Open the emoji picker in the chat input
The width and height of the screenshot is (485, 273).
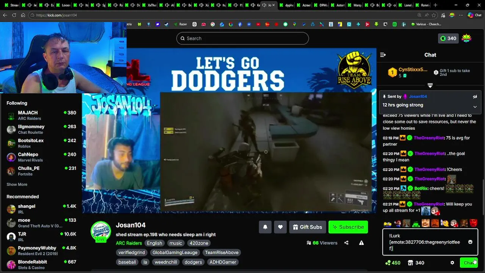[x=470, y=242]
